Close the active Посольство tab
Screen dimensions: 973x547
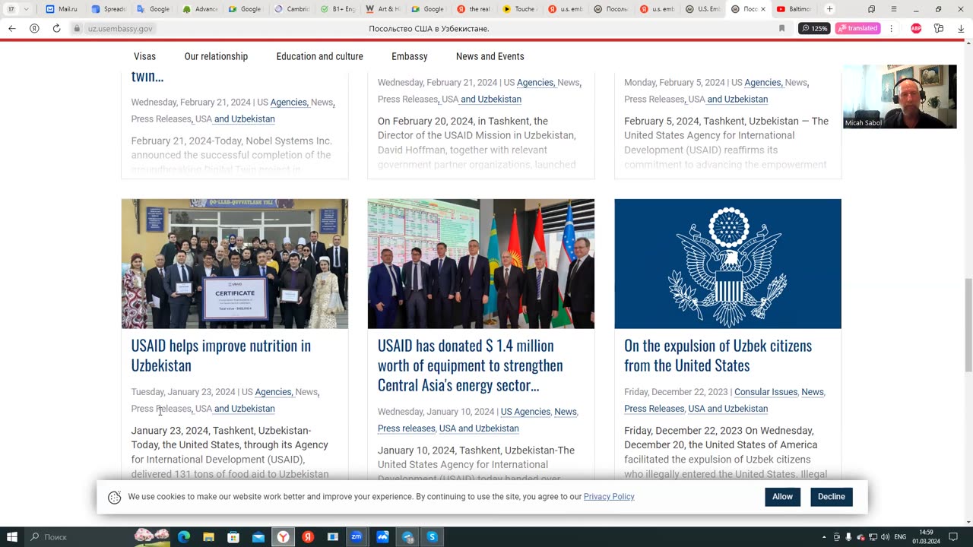763,9
